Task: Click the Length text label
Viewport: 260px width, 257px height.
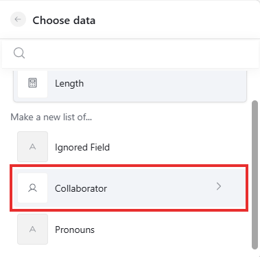Action: 69,83
